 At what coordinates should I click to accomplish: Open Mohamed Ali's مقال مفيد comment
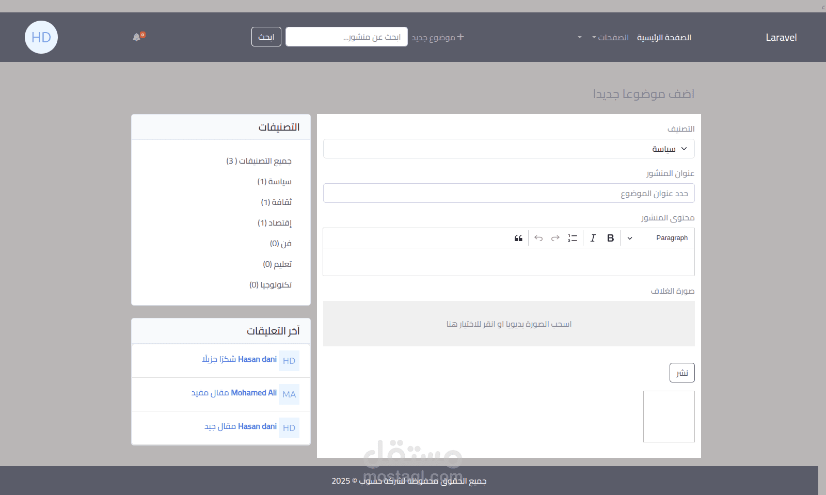click(234, 393)
